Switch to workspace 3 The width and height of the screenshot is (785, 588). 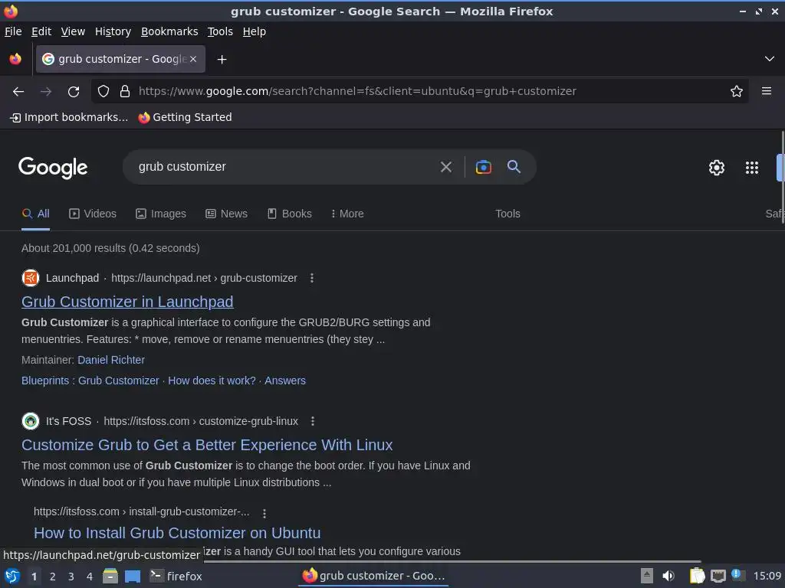[71, 577]
